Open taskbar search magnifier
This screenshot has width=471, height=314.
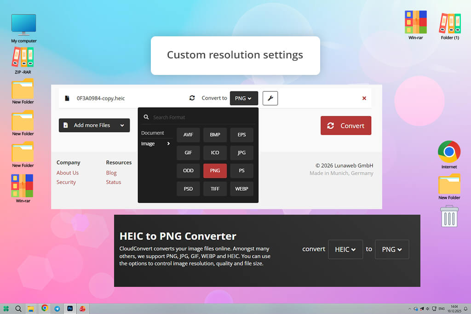[x=18, y=308]
